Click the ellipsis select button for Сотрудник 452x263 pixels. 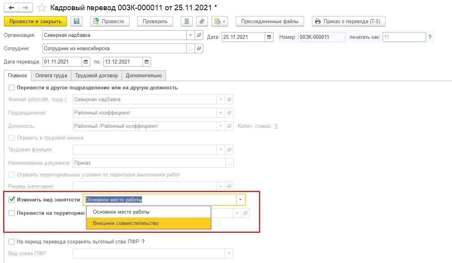(190, 48)
